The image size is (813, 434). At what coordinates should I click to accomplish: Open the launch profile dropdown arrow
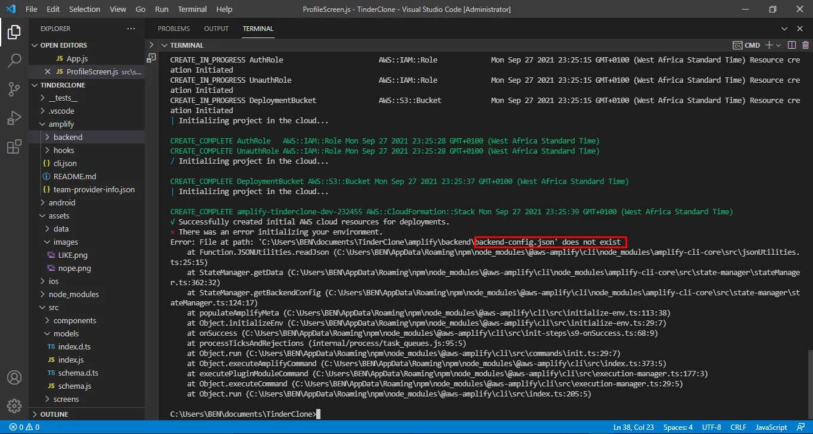(778, 45)
